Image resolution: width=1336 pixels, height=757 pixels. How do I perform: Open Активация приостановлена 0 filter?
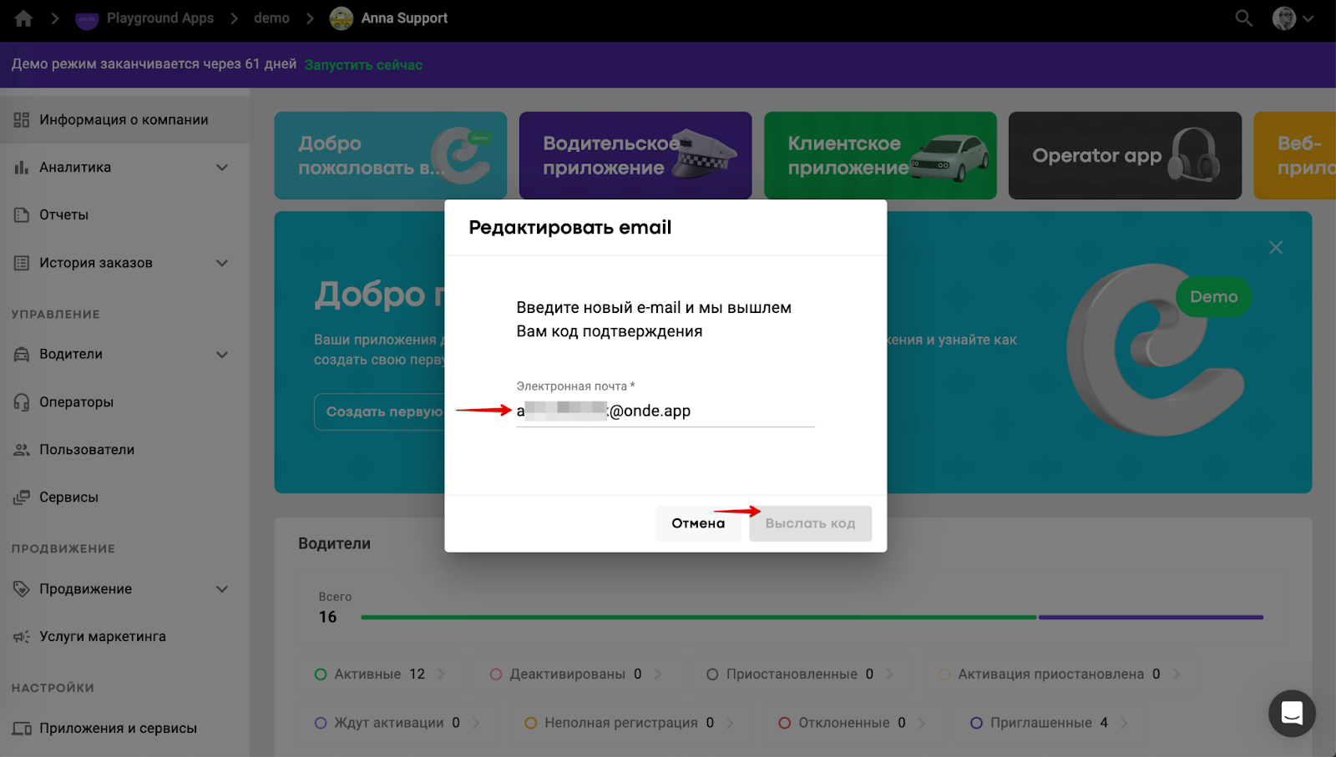pos(1060,674)
